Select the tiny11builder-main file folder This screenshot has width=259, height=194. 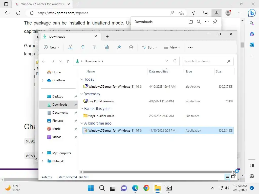pos(158,116)
